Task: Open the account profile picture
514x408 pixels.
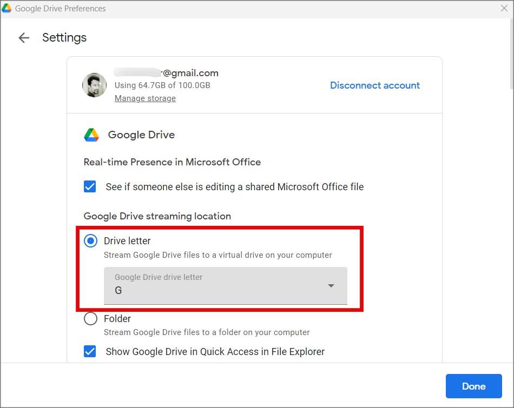Action: (x=94, y=85)
